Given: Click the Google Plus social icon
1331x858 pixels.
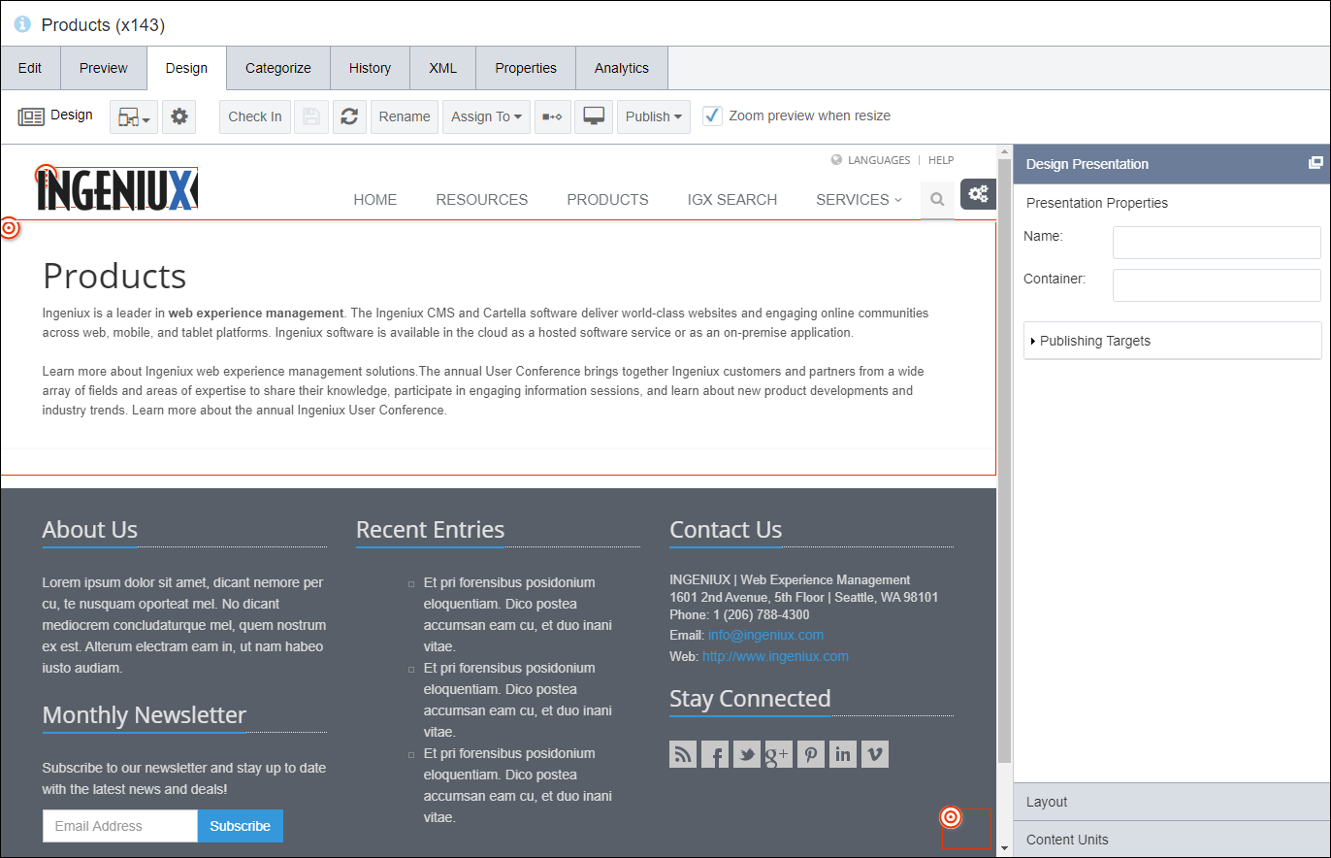Looking at the screenshot, I should tap(779, 754).
